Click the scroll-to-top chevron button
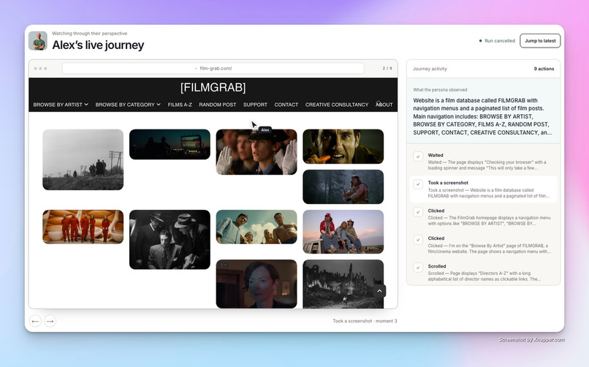 [379, 291]
